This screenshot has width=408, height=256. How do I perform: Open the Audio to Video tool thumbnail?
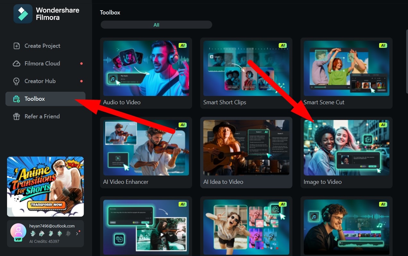coord(146,68)
